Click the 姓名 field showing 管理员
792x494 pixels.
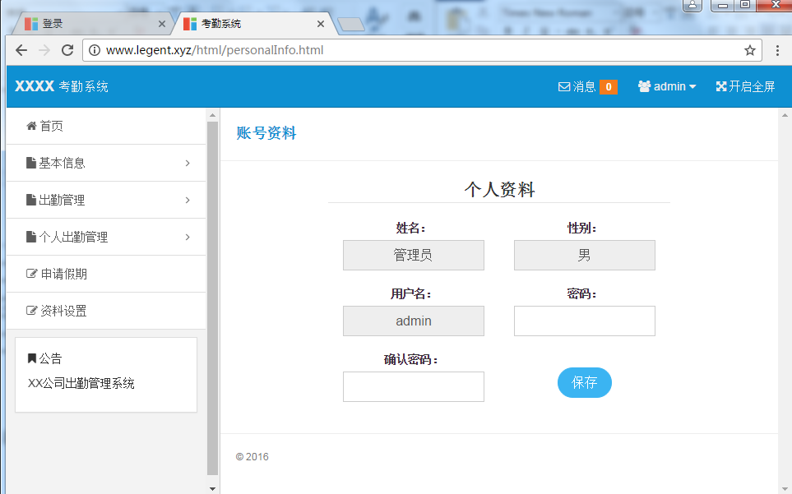coord(413,255)
